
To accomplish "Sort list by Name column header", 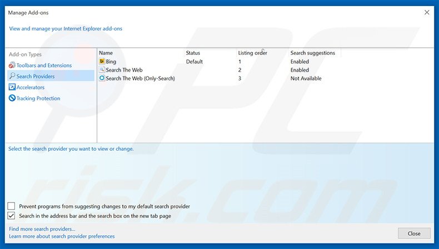I will click(x=106, y=53).
